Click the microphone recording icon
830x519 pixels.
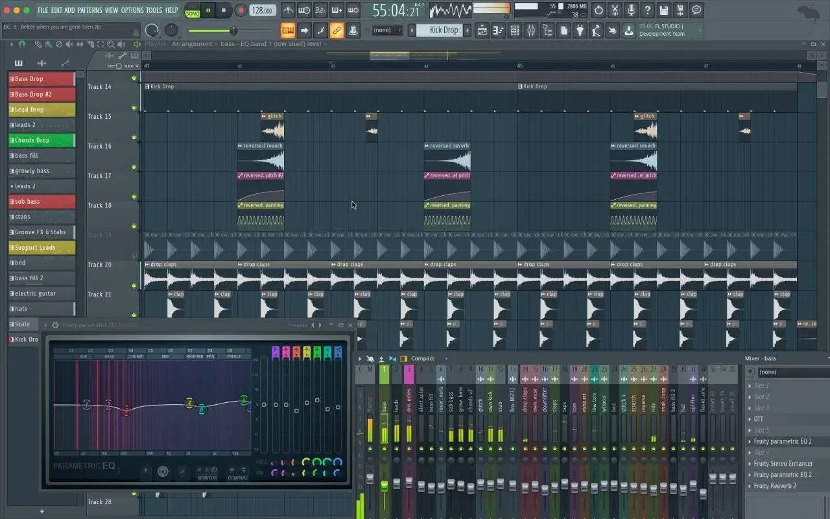631,10
